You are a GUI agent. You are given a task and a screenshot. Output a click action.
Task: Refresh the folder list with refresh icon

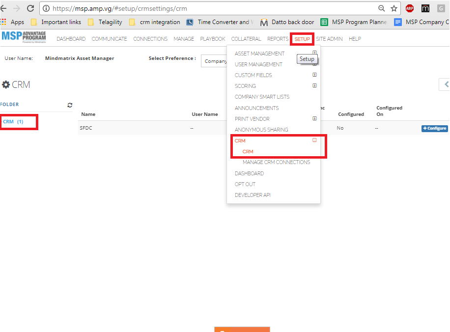point(70,105)
